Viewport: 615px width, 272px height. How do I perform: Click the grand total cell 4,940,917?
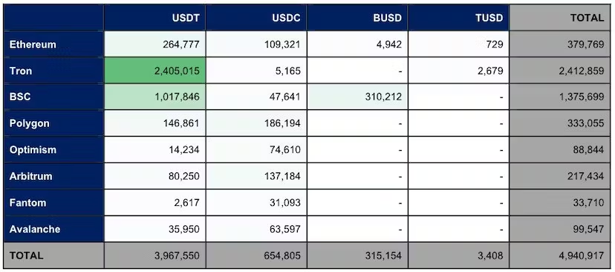tap(560, 256)
